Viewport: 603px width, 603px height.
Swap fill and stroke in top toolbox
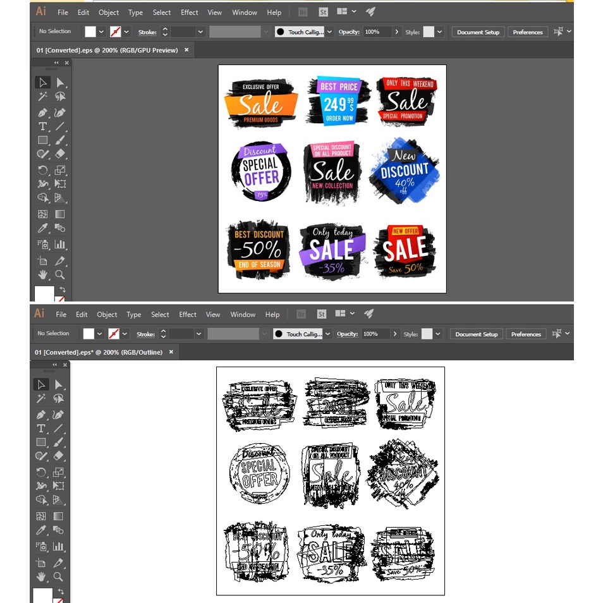(62, 289)
